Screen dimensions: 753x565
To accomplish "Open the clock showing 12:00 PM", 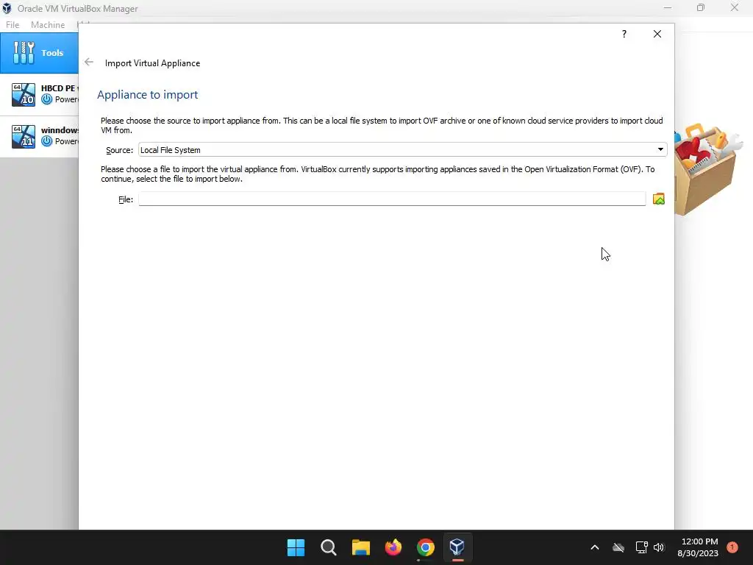I will (x=698, y=547).
